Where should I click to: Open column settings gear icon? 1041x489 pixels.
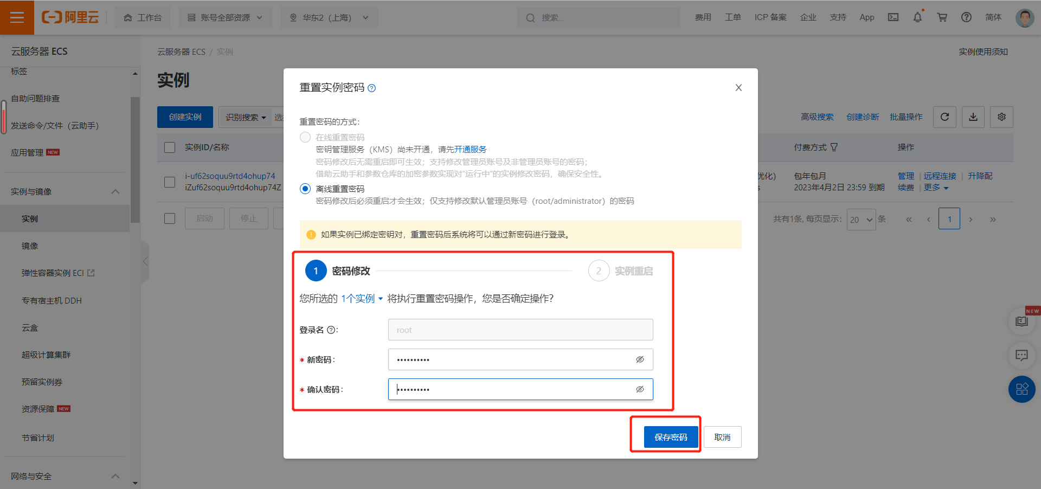click(1001, 117)
